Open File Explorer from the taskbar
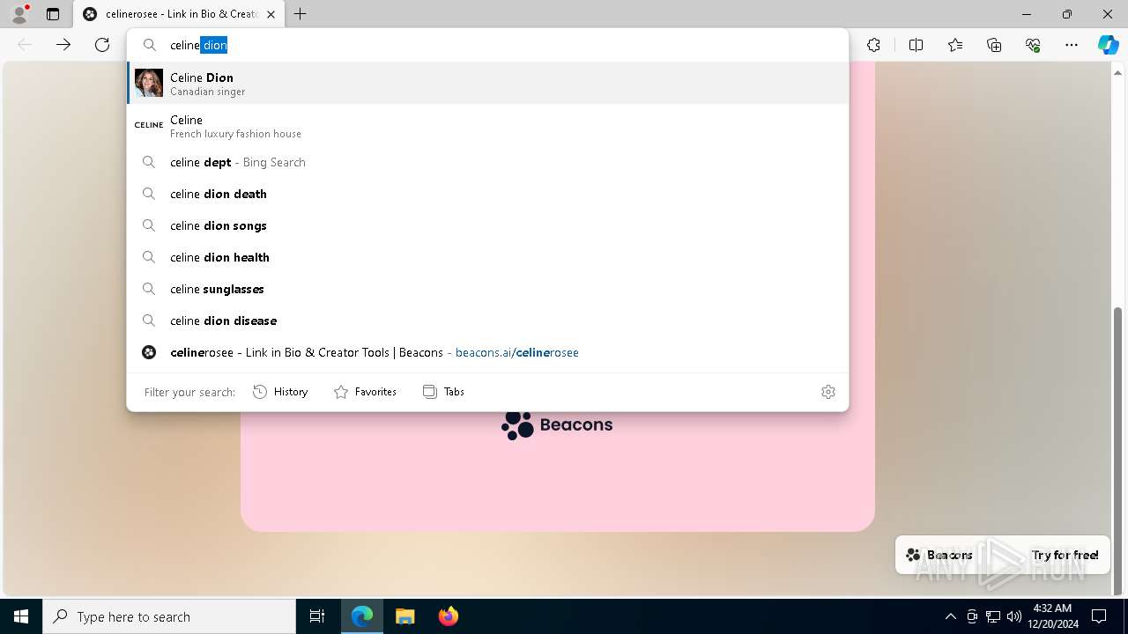Screen dimensions: 1128x634 404,616
